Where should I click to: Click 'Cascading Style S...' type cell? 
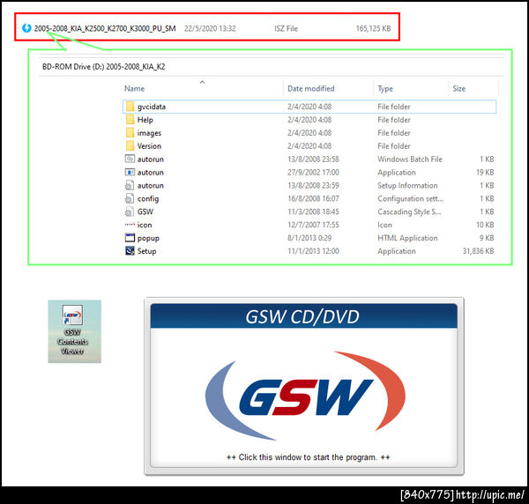click(x=409, y=211)
